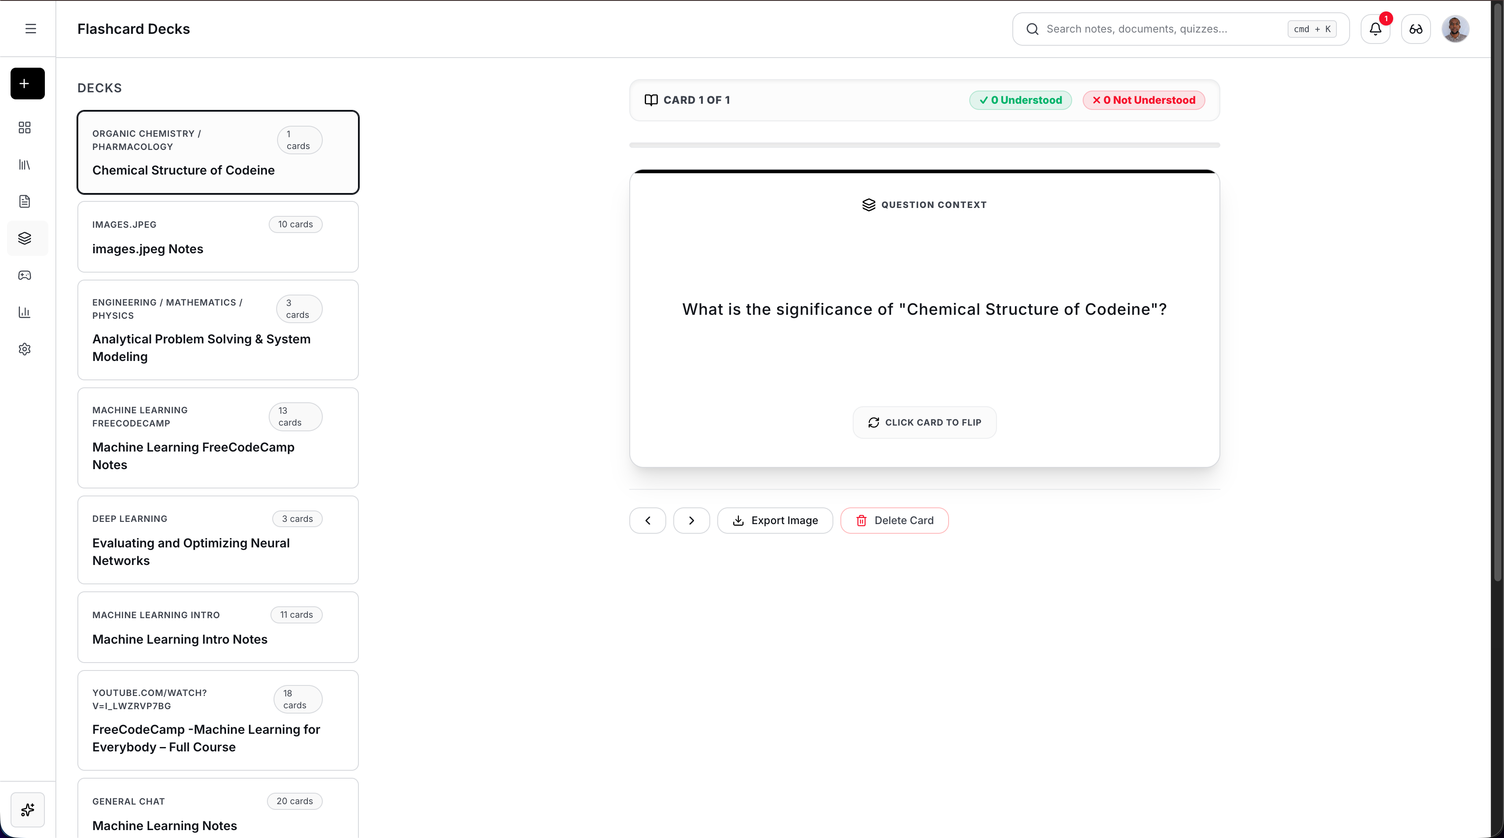Open the dashboard grid icon in sidebar
This screenshot has height=838, width=1504.
click(x=25, y=127)
